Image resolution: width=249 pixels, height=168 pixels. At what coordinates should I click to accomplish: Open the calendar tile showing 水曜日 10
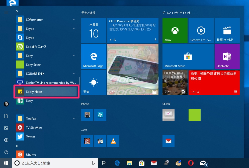pyautogui.click(x=94, y=30)
